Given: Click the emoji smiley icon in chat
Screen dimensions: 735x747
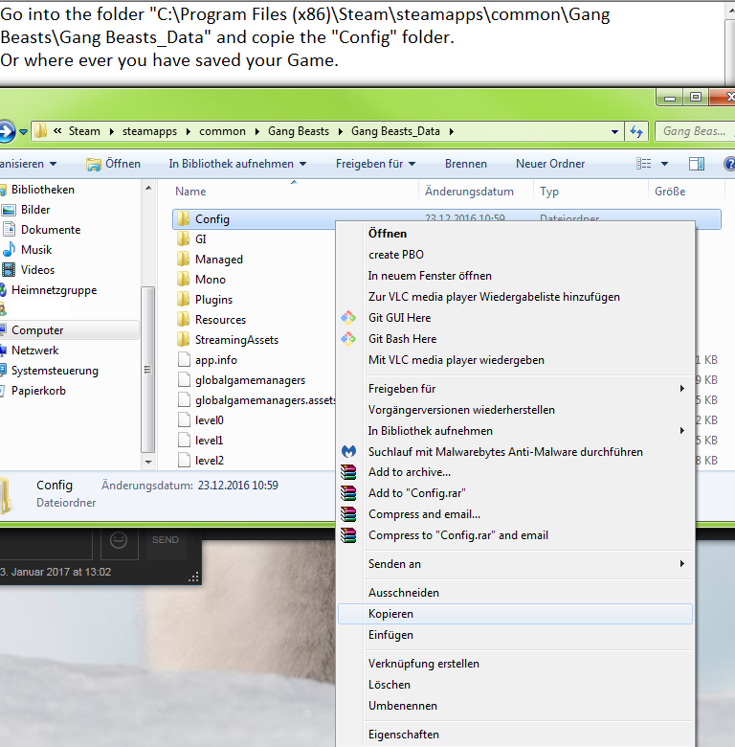Looking at the screenshot, I should (x=119, y=540).
